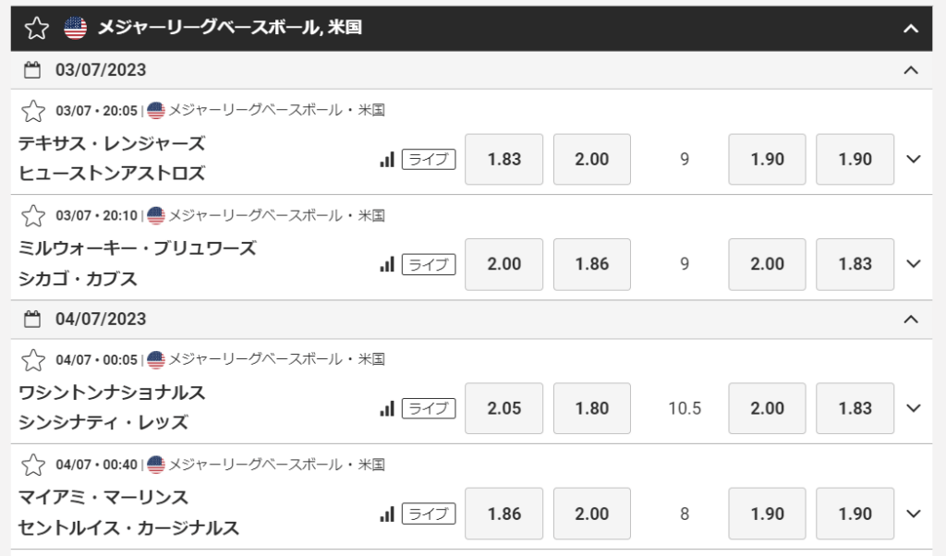The height and width of the screenshot is (556, 946).
Task: Open stats icon for ミルウォーキー・ブリュワーズ game
Action: [x=387, y=264]
